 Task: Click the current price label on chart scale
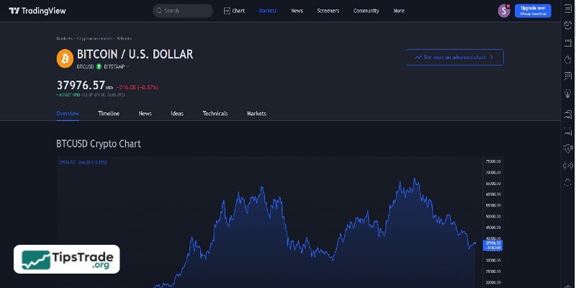pyautogui.click(x=493, y=244)
